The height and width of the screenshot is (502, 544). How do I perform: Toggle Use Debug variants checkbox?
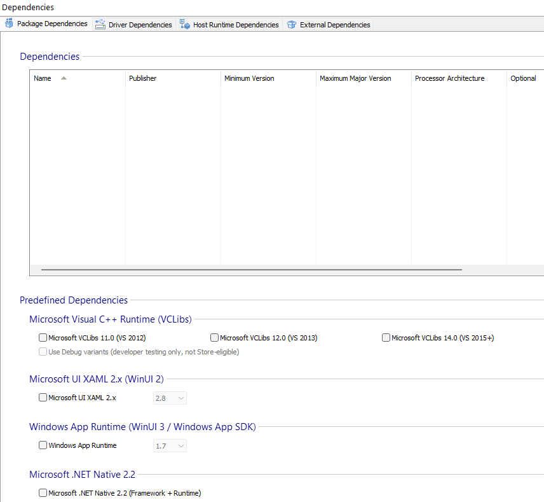[x=43, y=352]
